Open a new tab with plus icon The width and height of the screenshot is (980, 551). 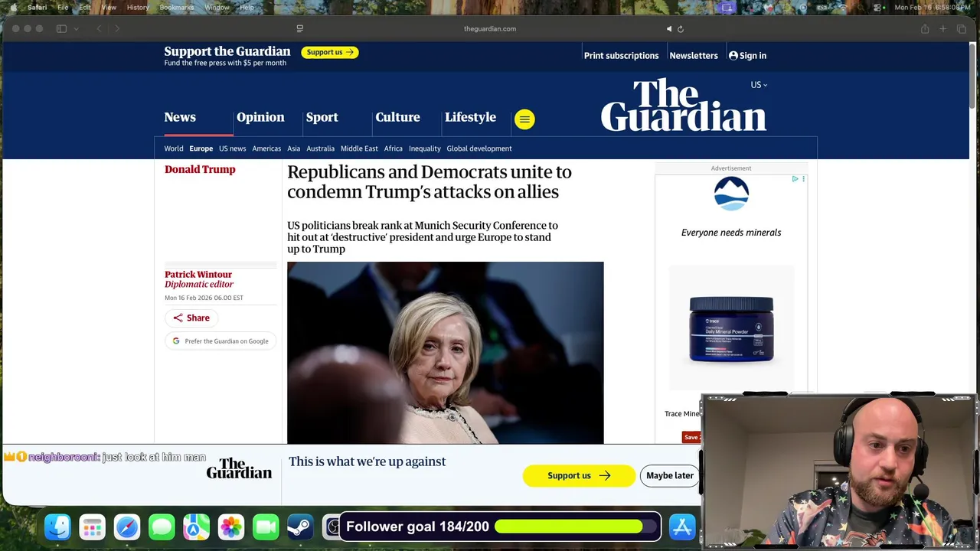[943, 29]
